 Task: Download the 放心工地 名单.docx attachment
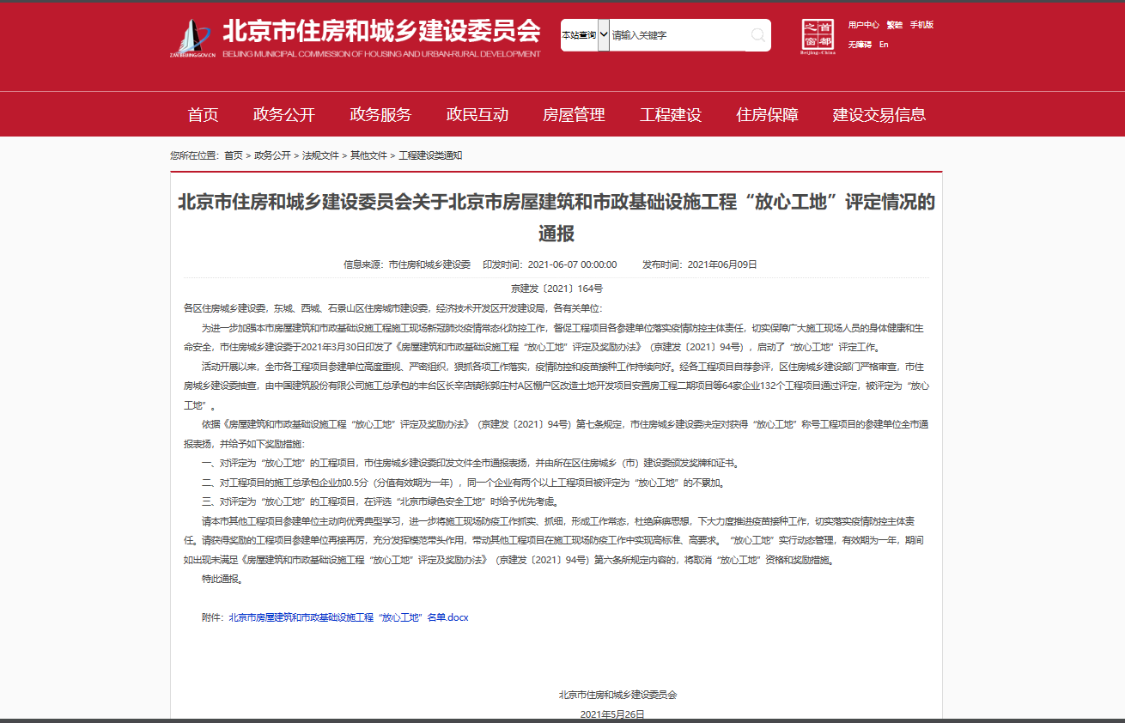pos(349,617)
